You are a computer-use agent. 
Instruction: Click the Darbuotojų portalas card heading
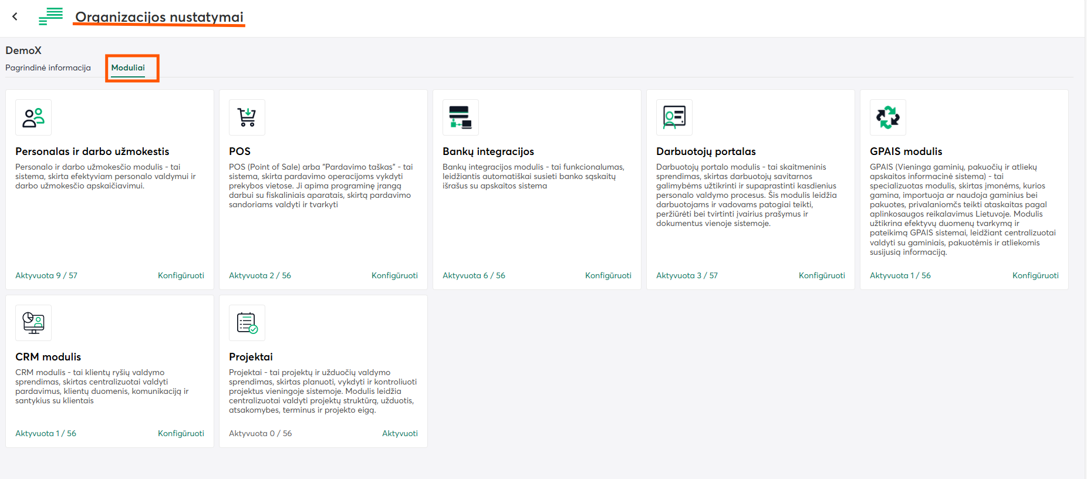click(x=706, y=151)
